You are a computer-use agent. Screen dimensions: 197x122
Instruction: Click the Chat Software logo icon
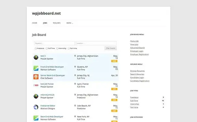tap(36, 77)
